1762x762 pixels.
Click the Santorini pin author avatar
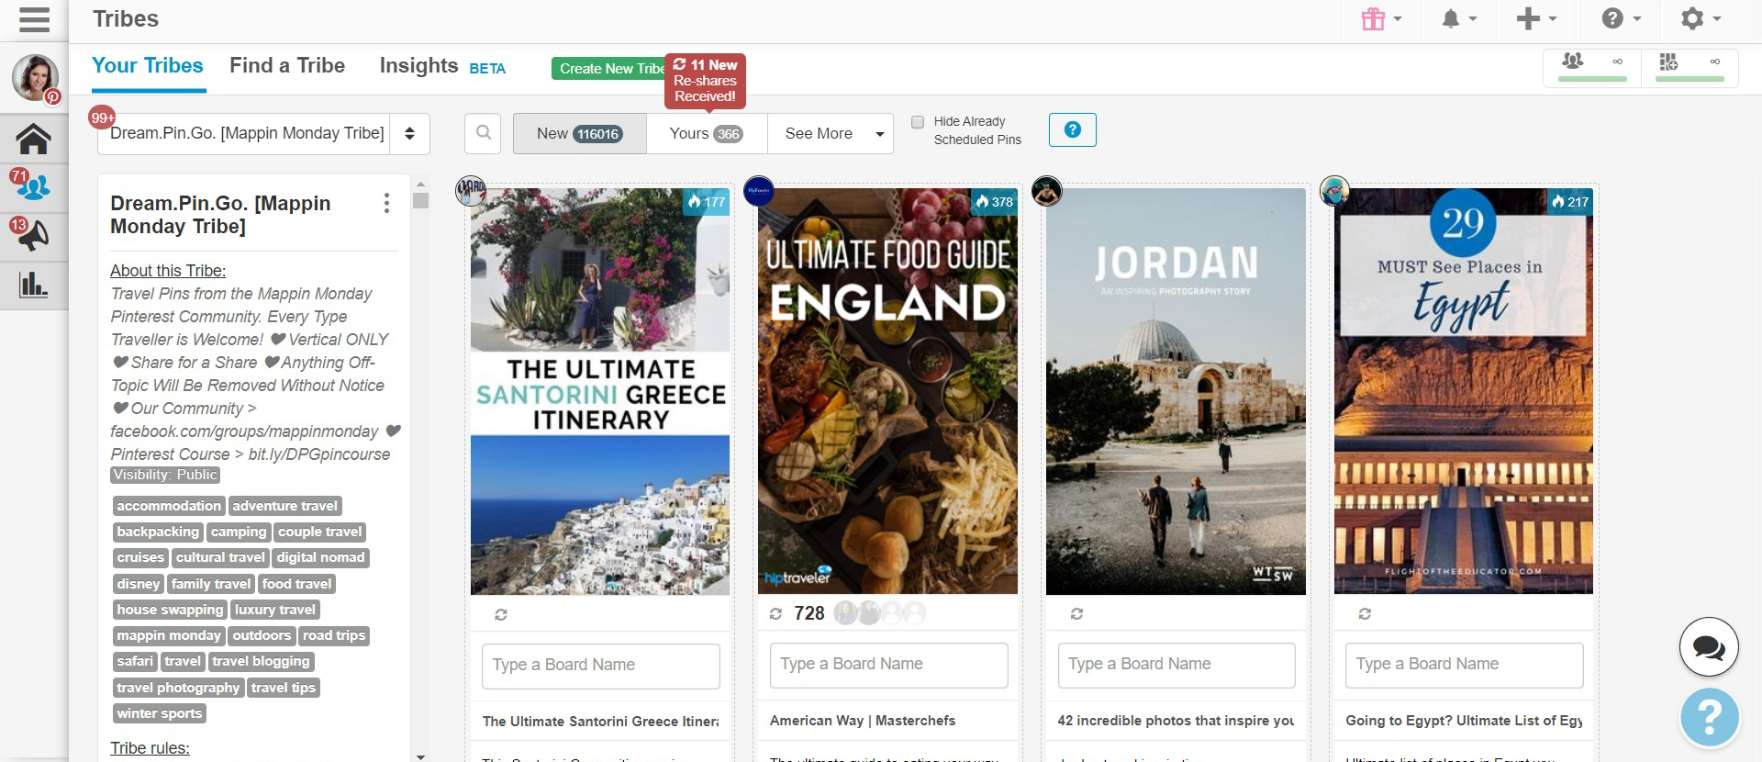pos(471,191)
